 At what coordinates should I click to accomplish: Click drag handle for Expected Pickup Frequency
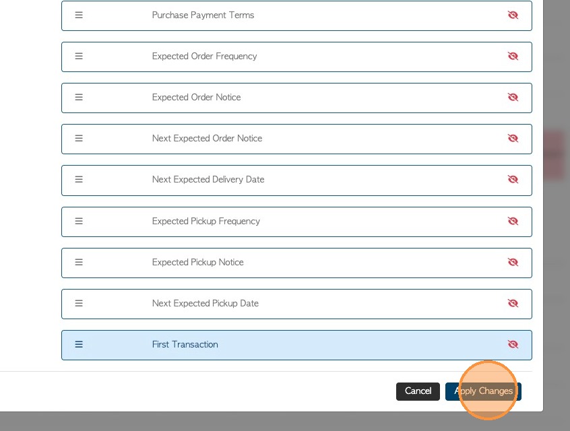coord(79,221)
